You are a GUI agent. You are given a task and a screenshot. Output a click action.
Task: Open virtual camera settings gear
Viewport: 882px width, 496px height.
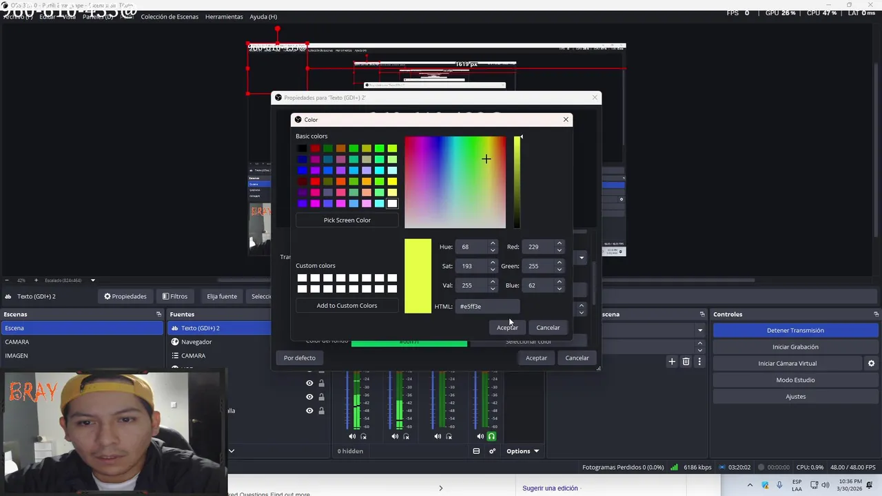coord(871,363)
